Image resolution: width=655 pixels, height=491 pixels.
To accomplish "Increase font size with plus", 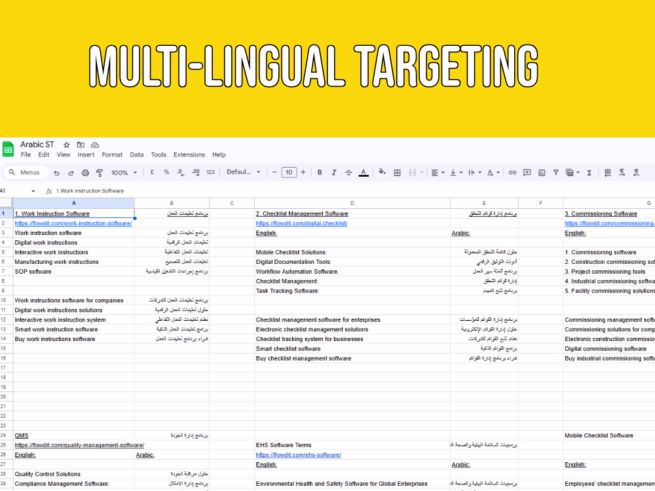I will (x=303, y=172).
